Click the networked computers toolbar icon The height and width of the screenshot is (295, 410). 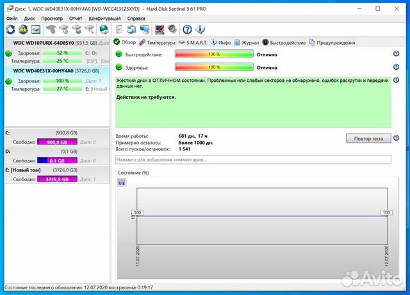(x=145, y=29)
